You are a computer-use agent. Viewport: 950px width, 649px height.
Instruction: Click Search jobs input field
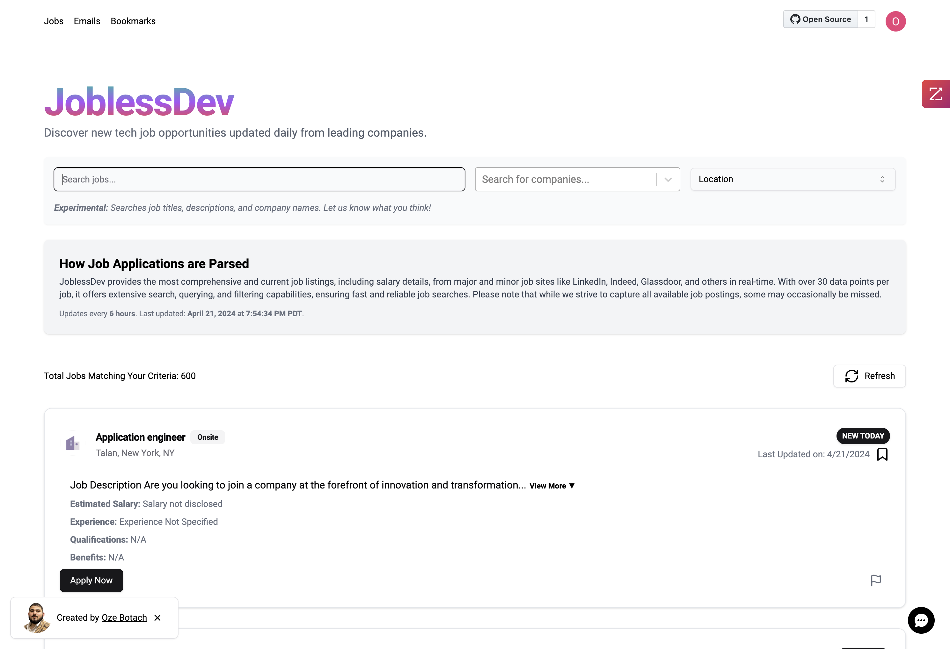point(259,179)
